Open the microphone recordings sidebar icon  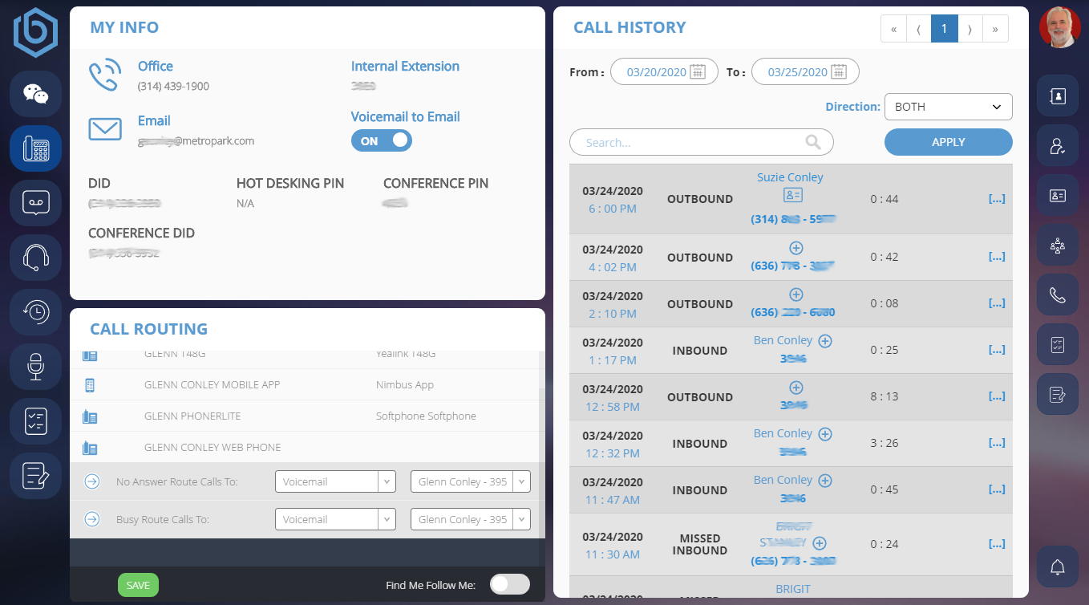coord(35,367)
